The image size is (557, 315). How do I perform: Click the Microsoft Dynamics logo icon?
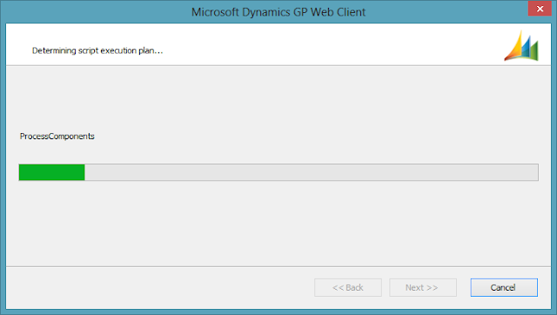click(x=521, y=45)
